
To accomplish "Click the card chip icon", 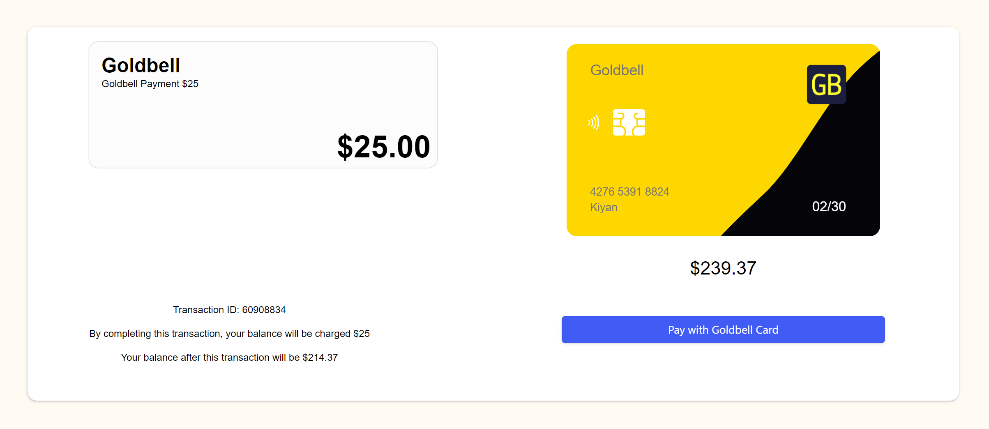I will [x=629, y=122].
